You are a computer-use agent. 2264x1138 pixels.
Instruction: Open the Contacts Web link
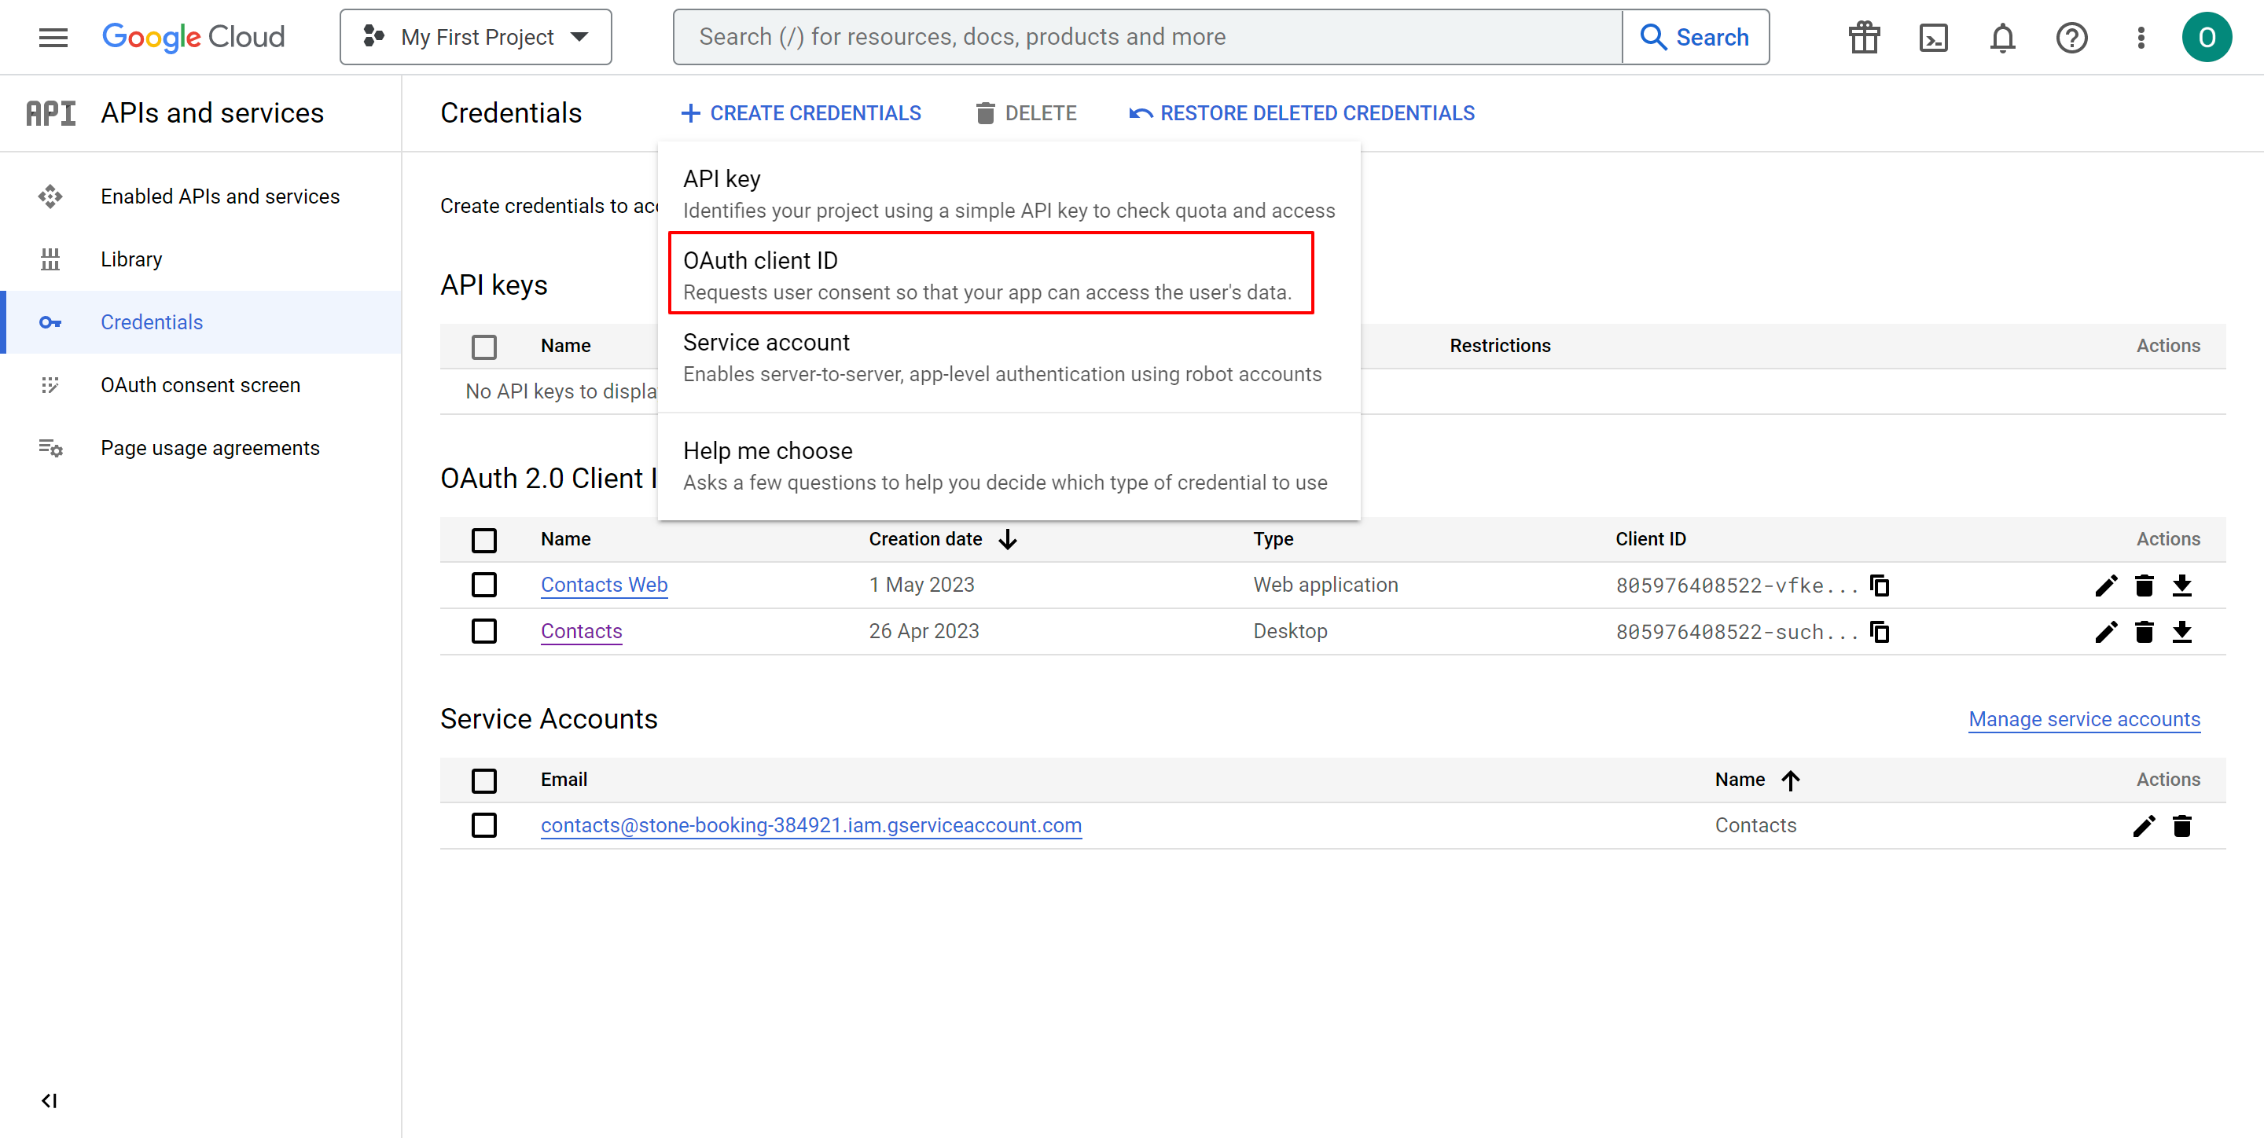(604, 585)
